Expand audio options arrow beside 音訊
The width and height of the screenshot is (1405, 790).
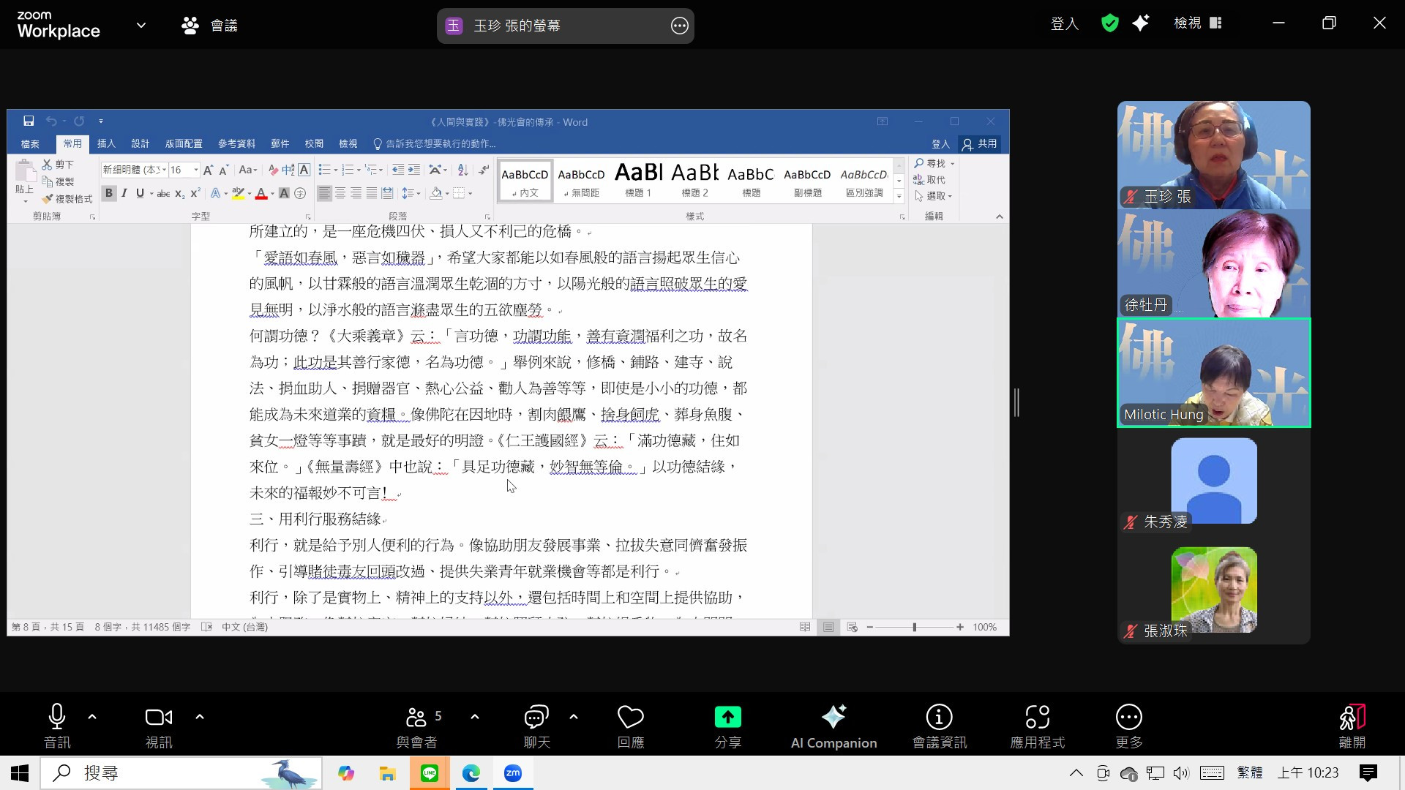(x=92, y=717)
